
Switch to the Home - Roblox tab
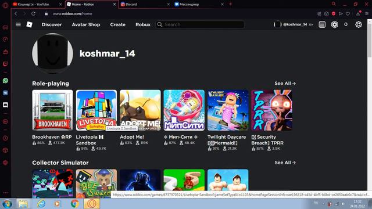click(x=92, y=4)
